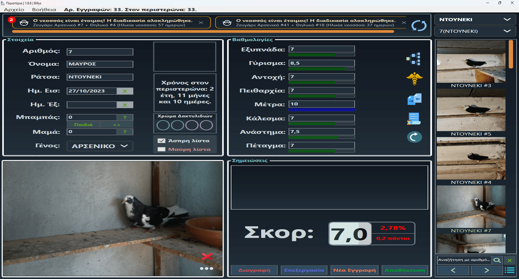Click the search magnifier icon
519x279 pixels.
pos(497,260)
